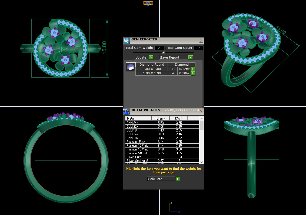Click green arrow for 1.90 X 1.90 diamonds

(x=193, y=73)
